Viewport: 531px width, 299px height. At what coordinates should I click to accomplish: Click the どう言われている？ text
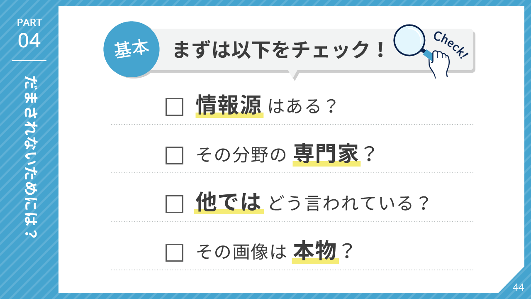coord(348,203)
